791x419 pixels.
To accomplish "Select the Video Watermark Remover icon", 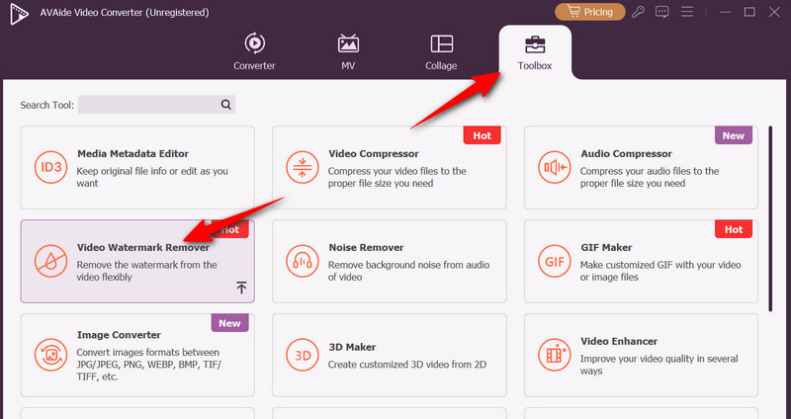I will [48, 261].
